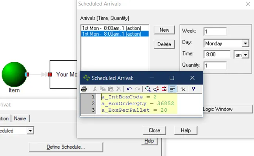Click the Paste clipboard icon
Image resolution: width=254 pixels, height=156 pixels.
(x=111, y=89)
